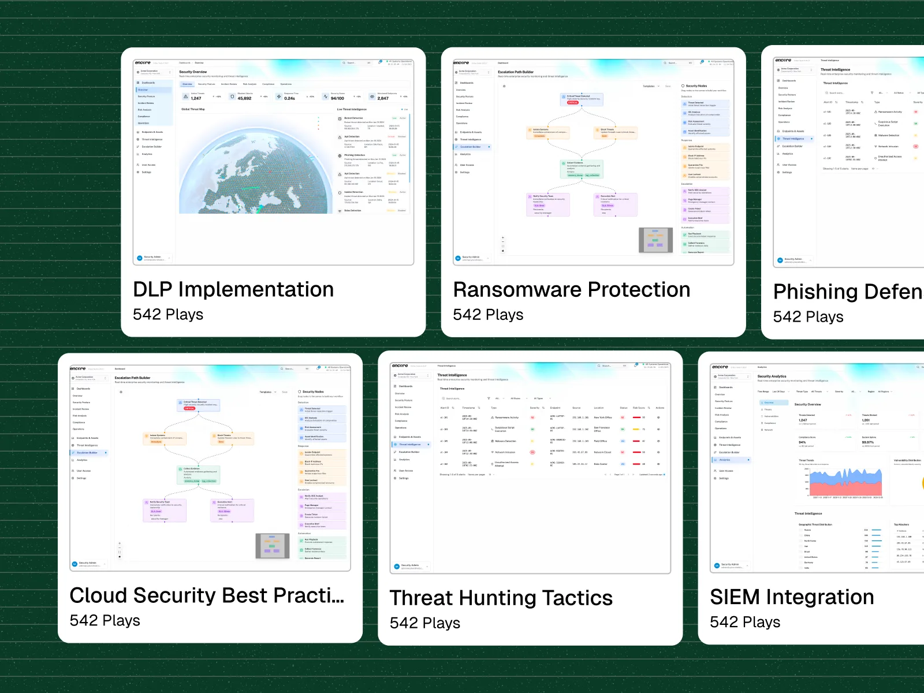The width and height of the screenshot is (924, 693).
Task: Click the notification bell in Threat Hunting Tactics preview
Action: pos(636,366)
